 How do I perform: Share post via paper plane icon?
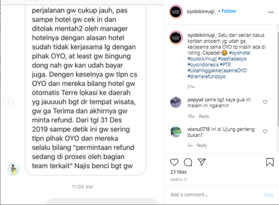(202, 162)
